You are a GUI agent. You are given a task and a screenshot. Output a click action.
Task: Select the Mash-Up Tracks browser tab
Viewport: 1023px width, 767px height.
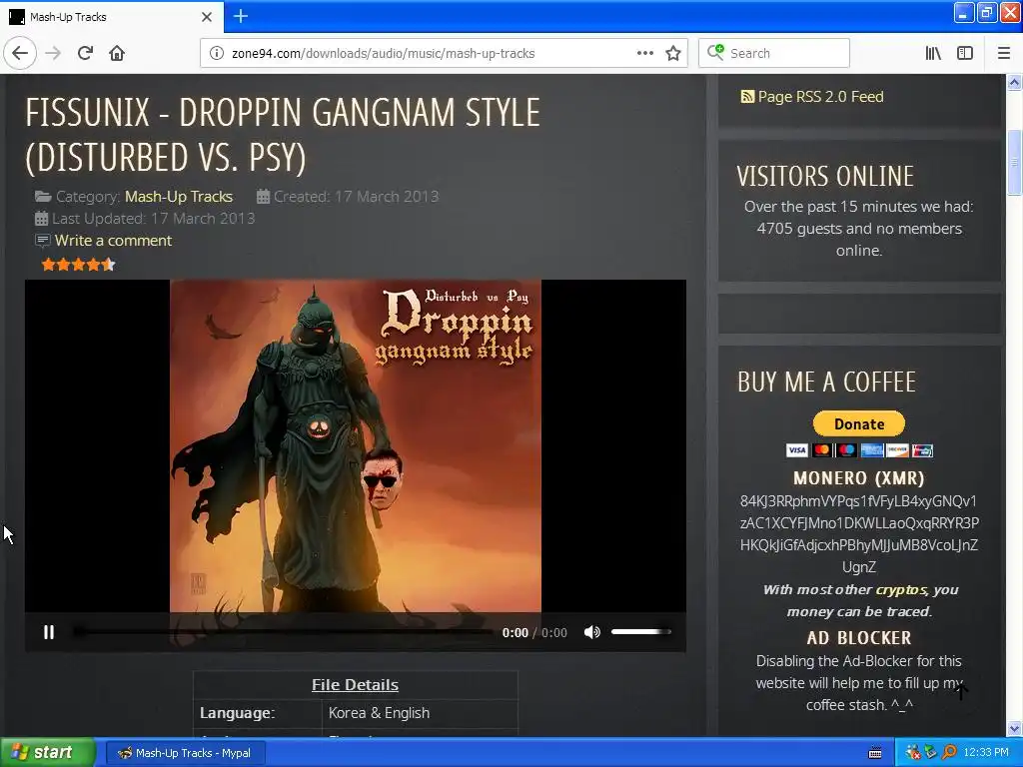click(111, 17)
